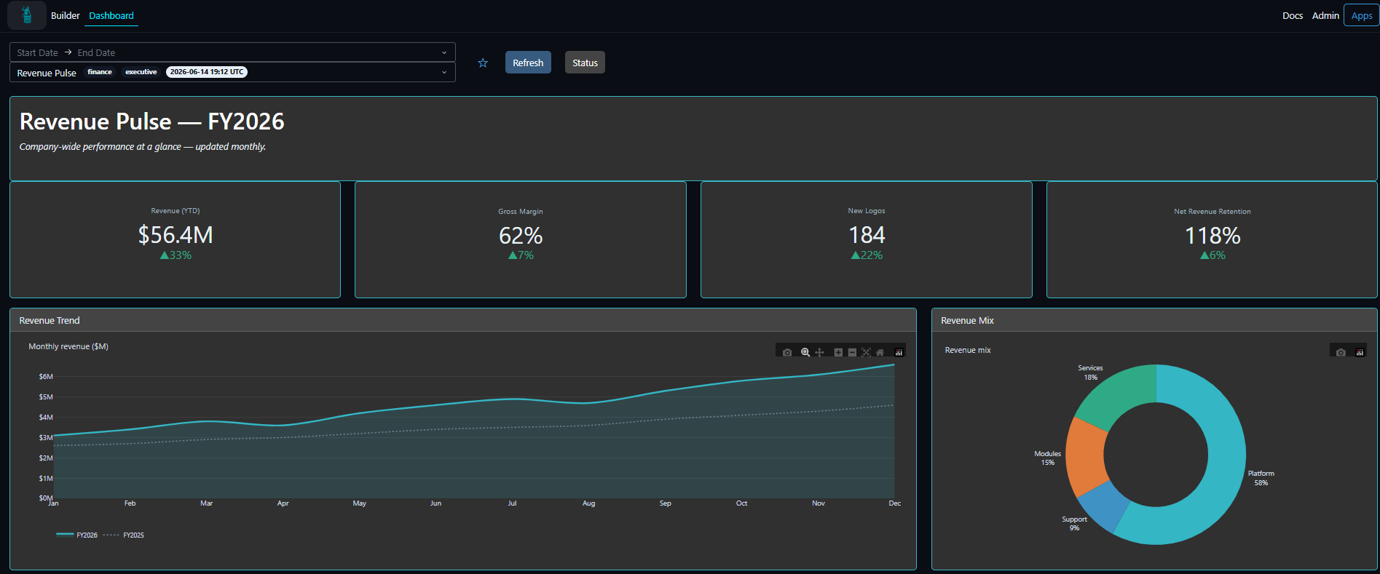Image resolution: width=1380 pixels, height=574 pixels.
Task: Select the Pan tool in Revenue Trend modebar
Action: [x=819, y=352]
